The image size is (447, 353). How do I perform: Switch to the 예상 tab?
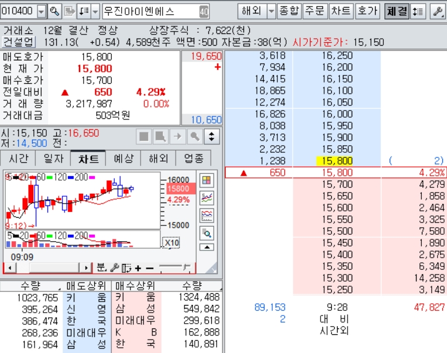click(123, 158)
